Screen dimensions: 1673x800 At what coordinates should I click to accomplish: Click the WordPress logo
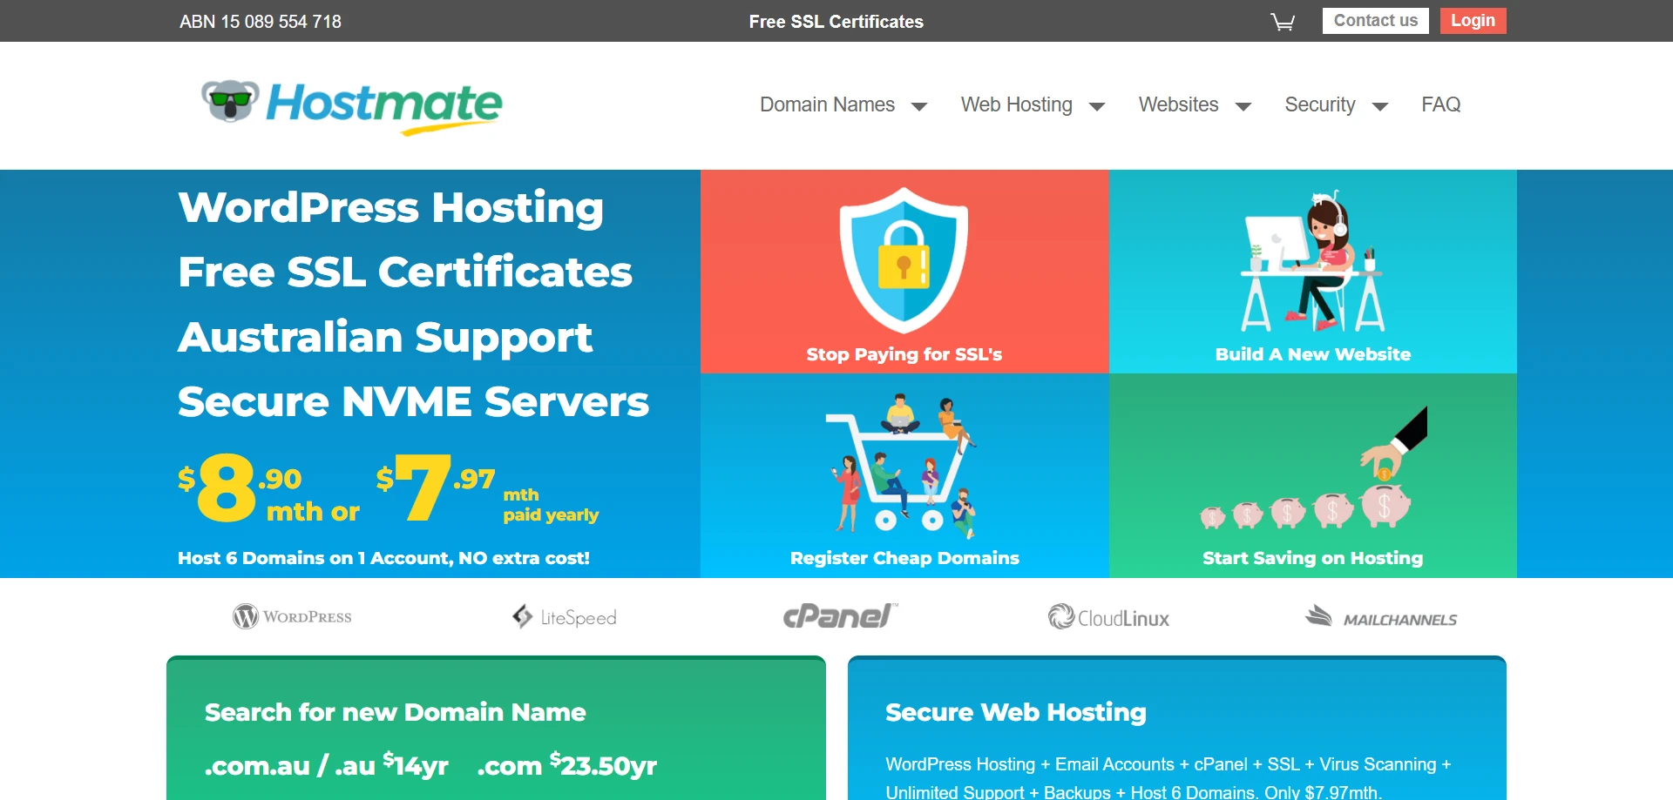pos(292,616)
